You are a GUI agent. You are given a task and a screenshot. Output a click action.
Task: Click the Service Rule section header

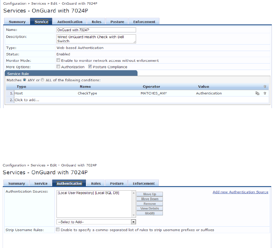pos(71,73)
